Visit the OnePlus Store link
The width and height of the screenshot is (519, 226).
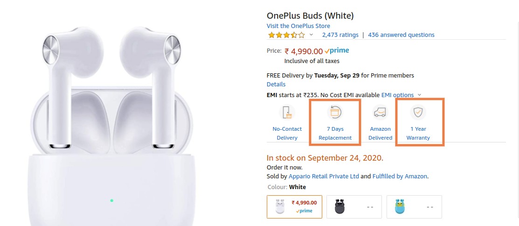pyautogui.click(x=298, y=26)
